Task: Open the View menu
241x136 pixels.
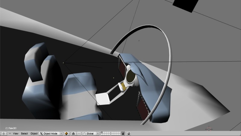Action: pyautogui.click(x=16, y=133)
